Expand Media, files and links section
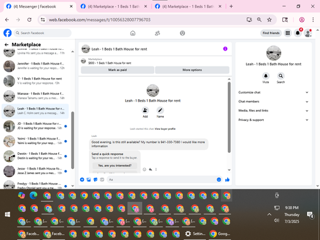 [273, 111]
